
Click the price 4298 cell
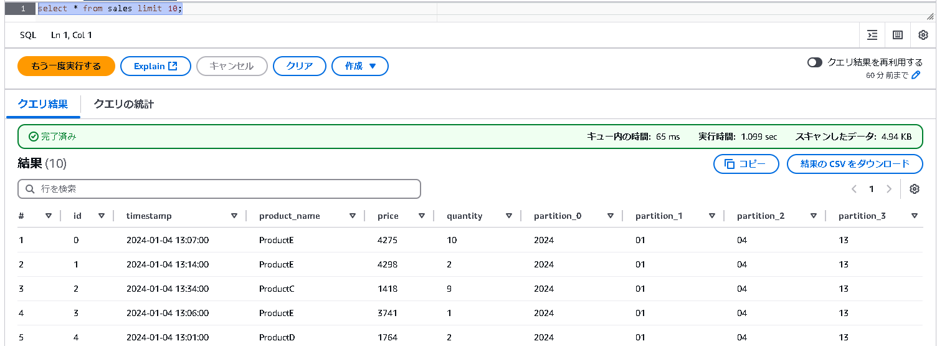[x=388, y=264]
